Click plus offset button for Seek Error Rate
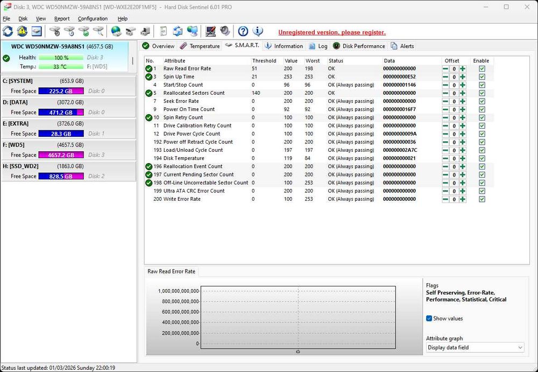This screenshot has height=372, width=538. [463, 101]
